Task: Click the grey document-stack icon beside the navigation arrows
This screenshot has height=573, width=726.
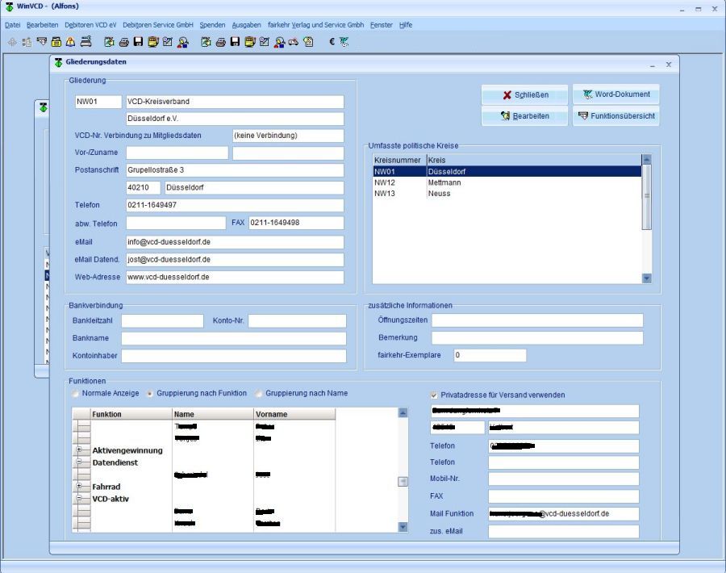Action: [x=27, y=42]
